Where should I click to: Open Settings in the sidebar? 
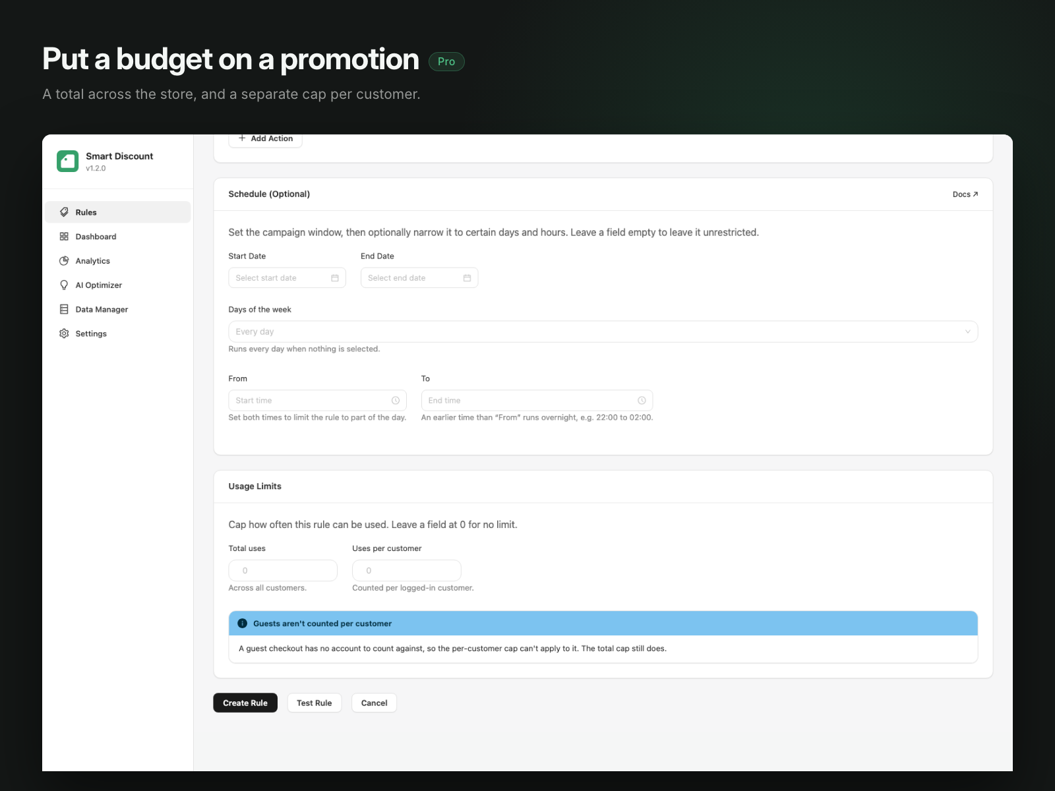click(117, 334)
